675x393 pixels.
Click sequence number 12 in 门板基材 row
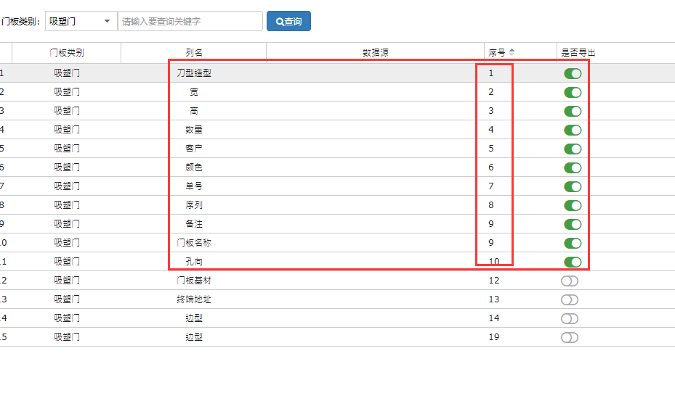(494, 281)
